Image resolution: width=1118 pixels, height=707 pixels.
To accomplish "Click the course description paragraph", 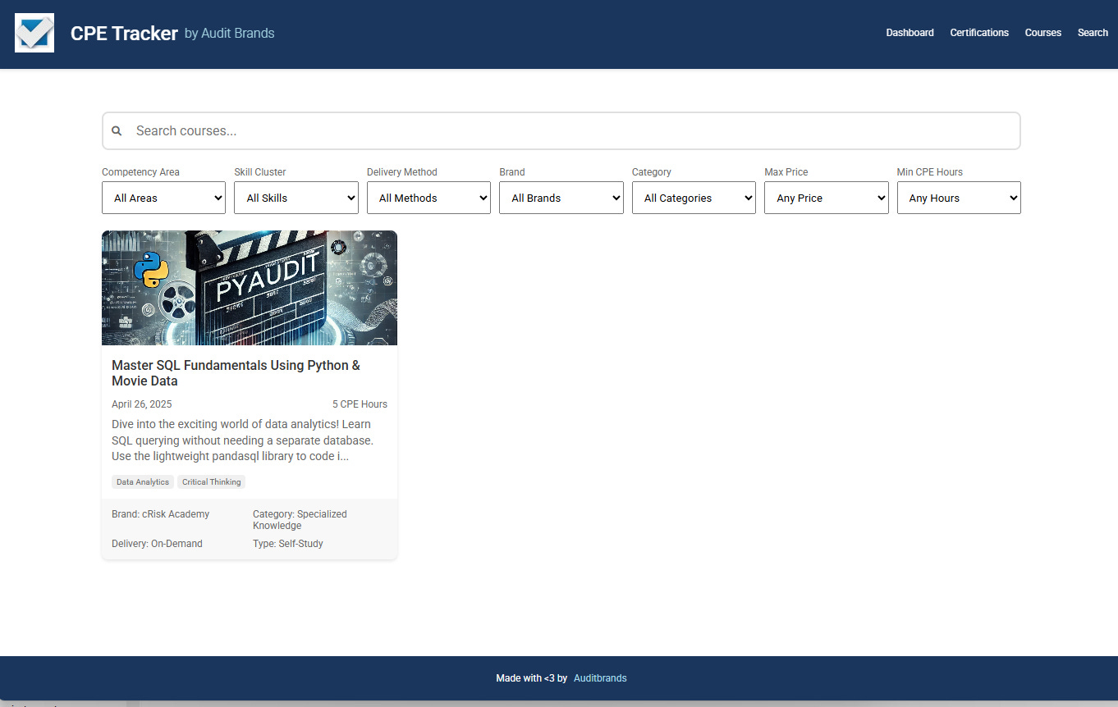I will [x=243, y=440].
